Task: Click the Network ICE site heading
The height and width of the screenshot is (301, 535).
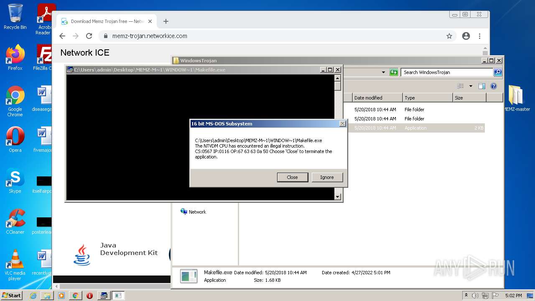Action: [85, 53]
